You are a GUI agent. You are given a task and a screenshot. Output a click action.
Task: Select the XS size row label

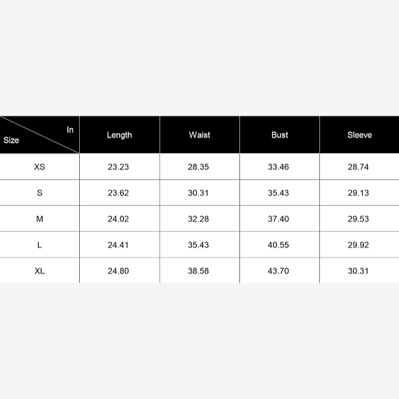[x=40, y=167]
